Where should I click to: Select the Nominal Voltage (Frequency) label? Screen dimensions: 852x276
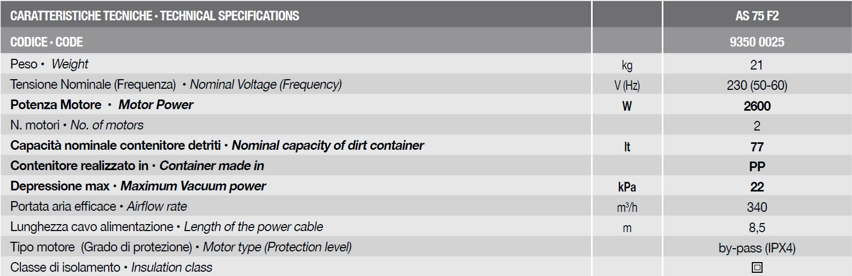coord(266,85)
